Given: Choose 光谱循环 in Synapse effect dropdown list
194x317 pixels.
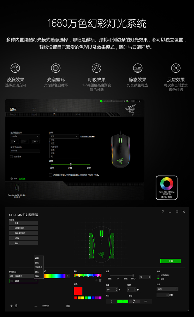Looking at the screenshot, I should 54,147.
